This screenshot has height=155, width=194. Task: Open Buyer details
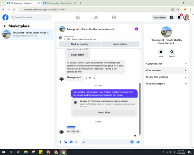pos(78,55)
